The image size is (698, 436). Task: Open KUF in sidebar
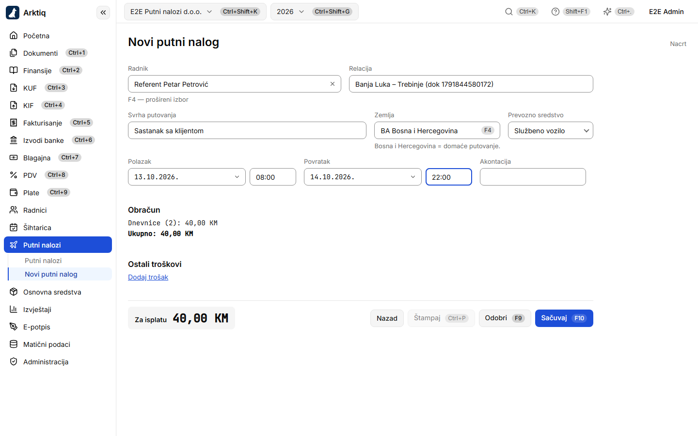[58, 88]
